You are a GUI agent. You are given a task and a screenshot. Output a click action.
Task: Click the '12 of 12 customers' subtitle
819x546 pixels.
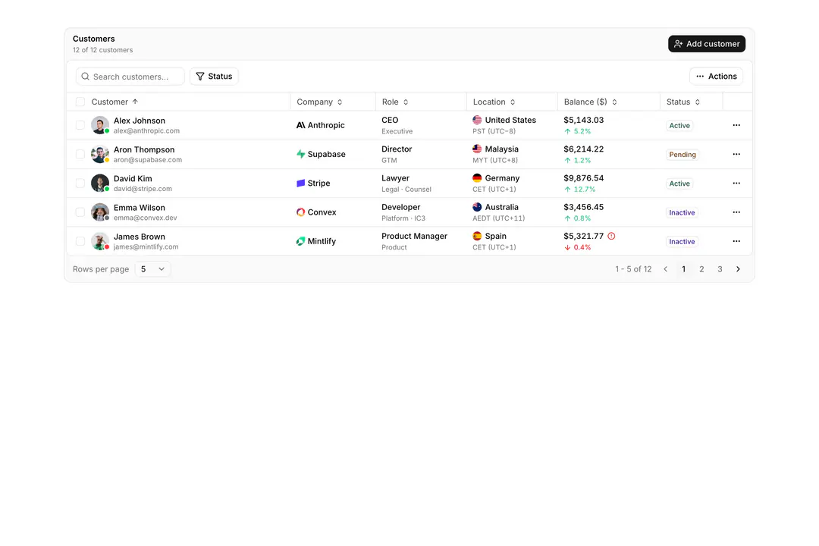tap(102, 50)
